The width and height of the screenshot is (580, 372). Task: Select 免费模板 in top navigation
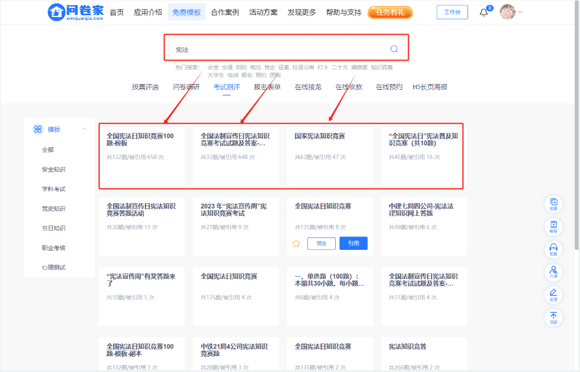click(186, 12)
